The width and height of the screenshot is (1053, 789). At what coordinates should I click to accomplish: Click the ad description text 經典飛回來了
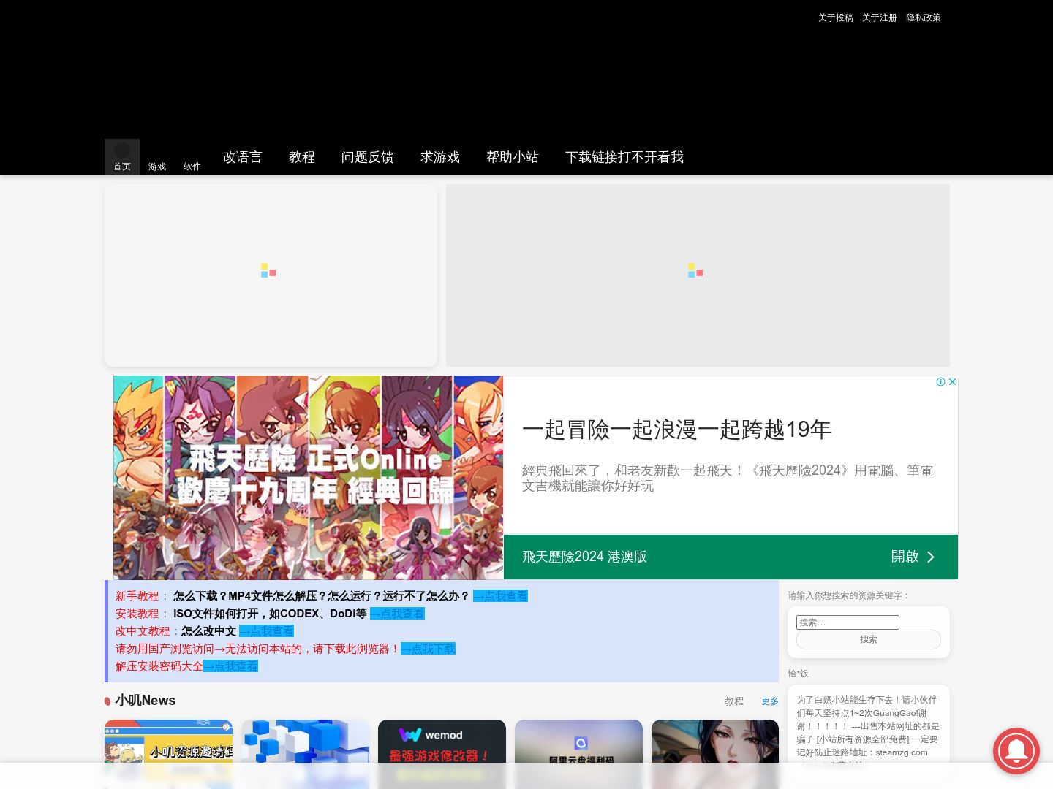[x=728, y=478]
